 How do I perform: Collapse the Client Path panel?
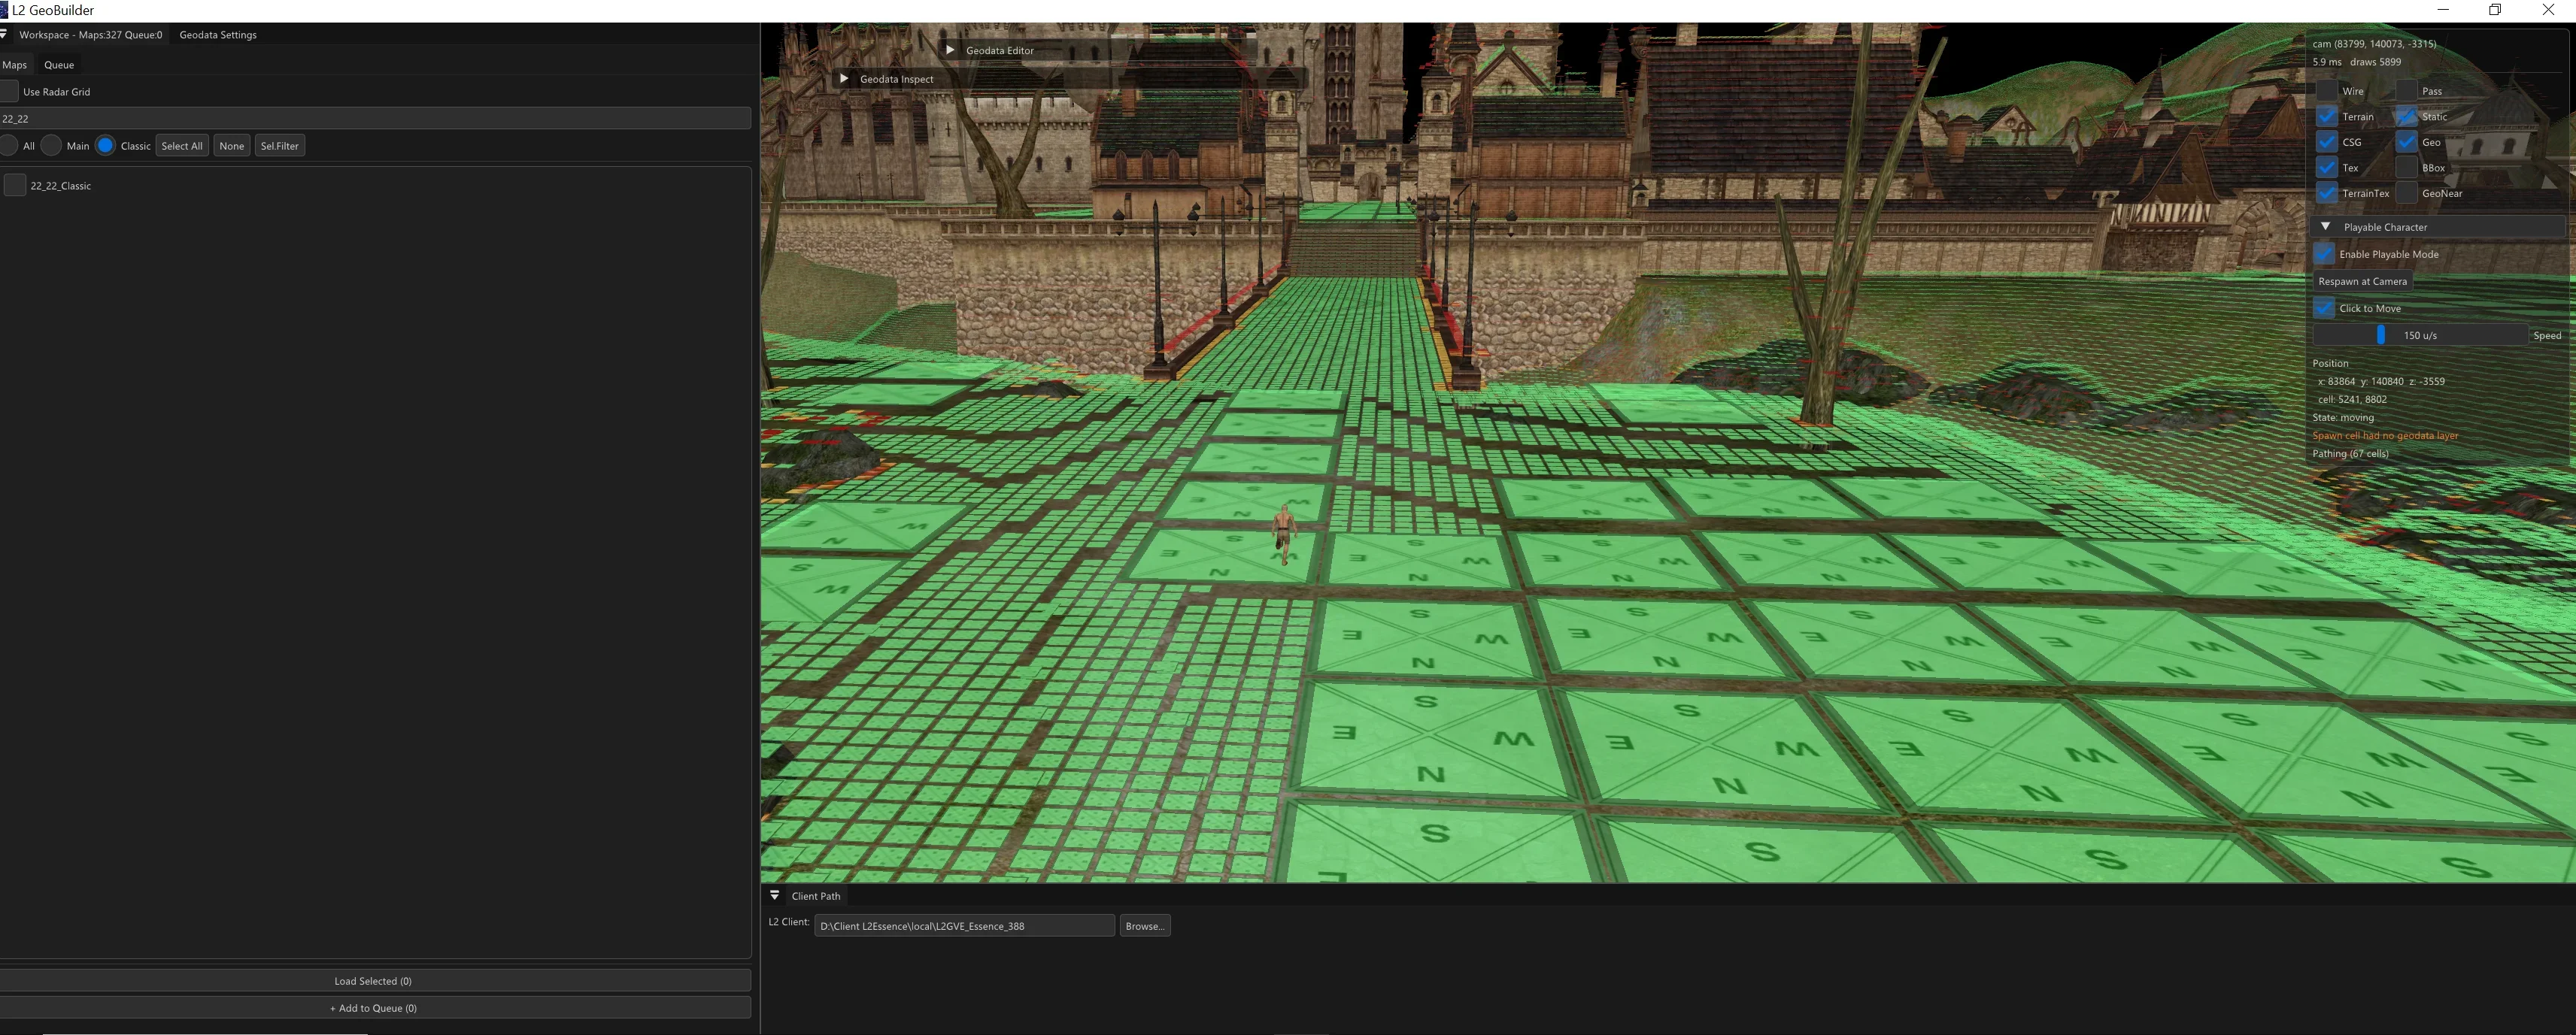(x=774, y=895)
